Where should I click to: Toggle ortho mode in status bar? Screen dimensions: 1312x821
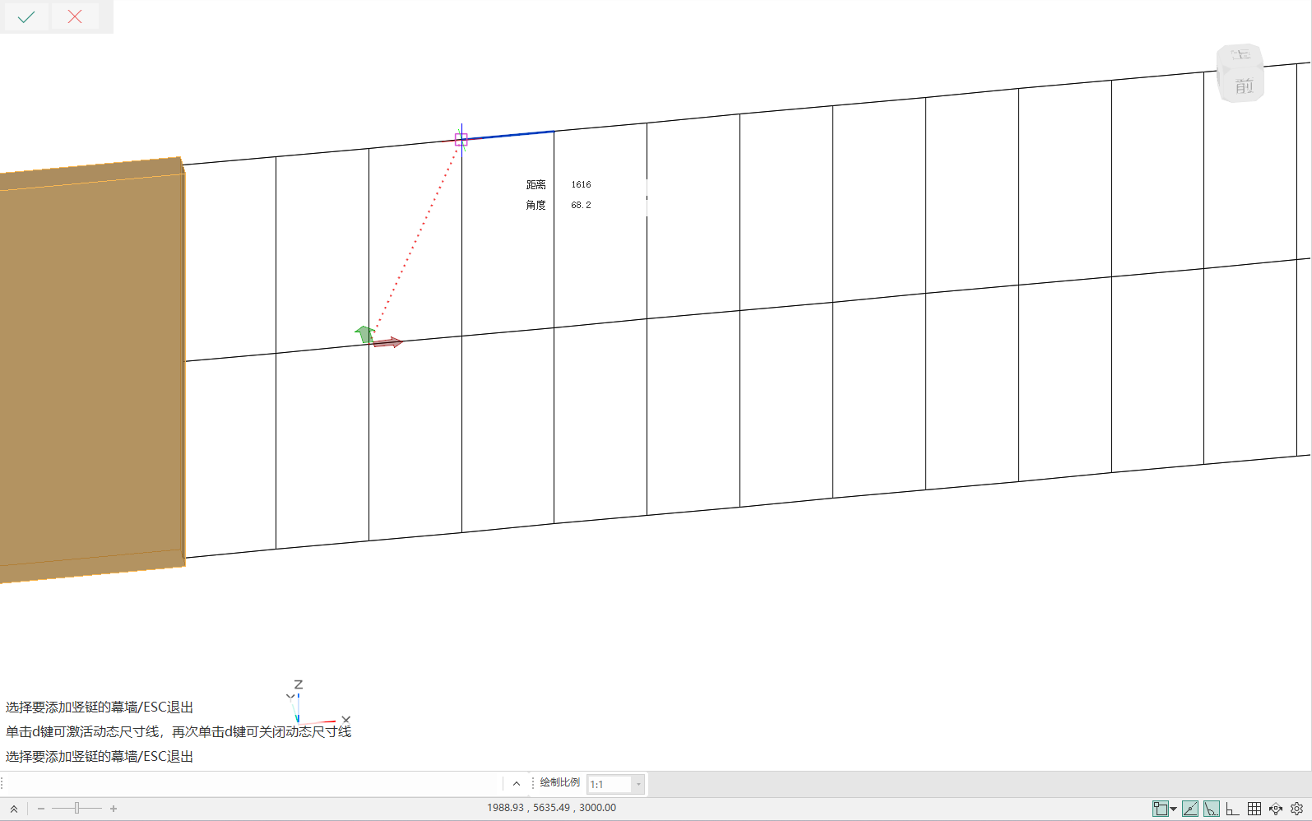click(x=1232, y=809)
